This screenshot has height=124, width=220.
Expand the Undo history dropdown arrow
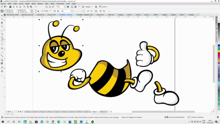(x=37, y=7)
